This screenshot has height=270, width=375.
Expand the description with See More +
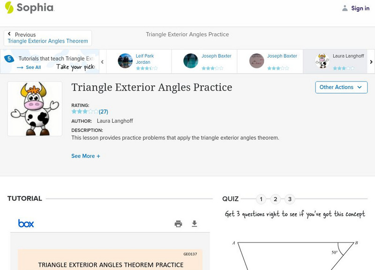tap(86, 156)
